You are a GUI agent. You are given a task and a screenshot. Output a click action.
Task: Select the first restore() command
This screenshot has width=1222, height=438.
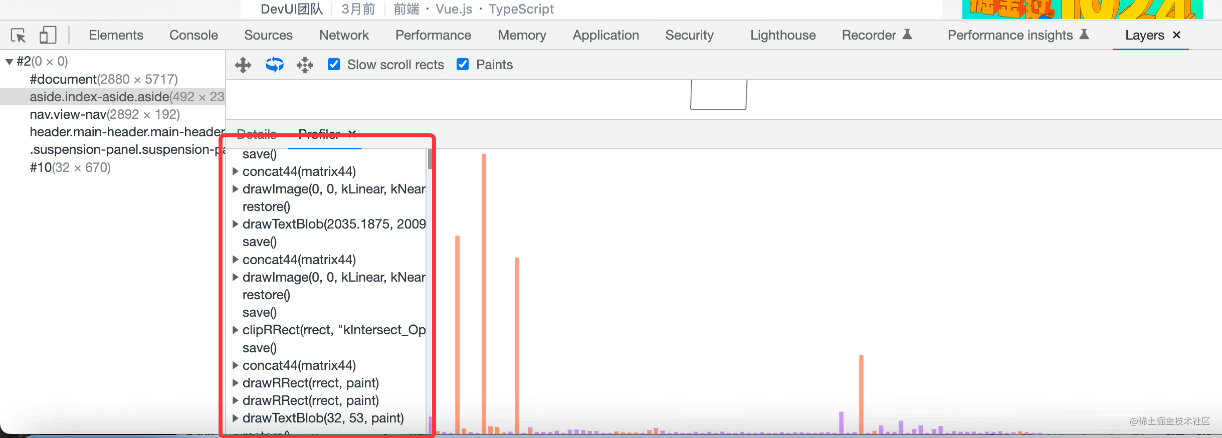pos(266,206)
